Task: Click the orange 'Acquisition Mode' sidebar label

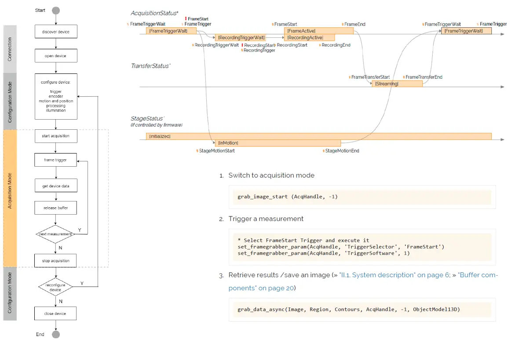Action: point(10,198)
